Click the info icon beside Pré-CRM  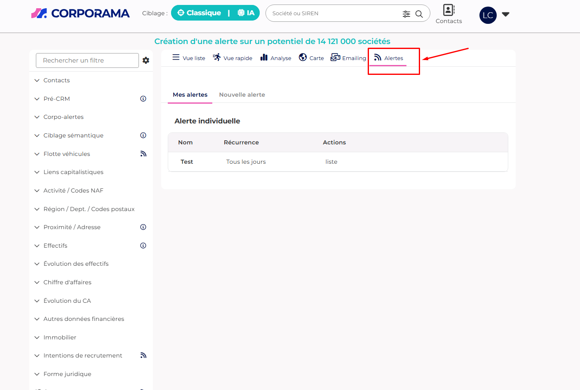point(143,99)
